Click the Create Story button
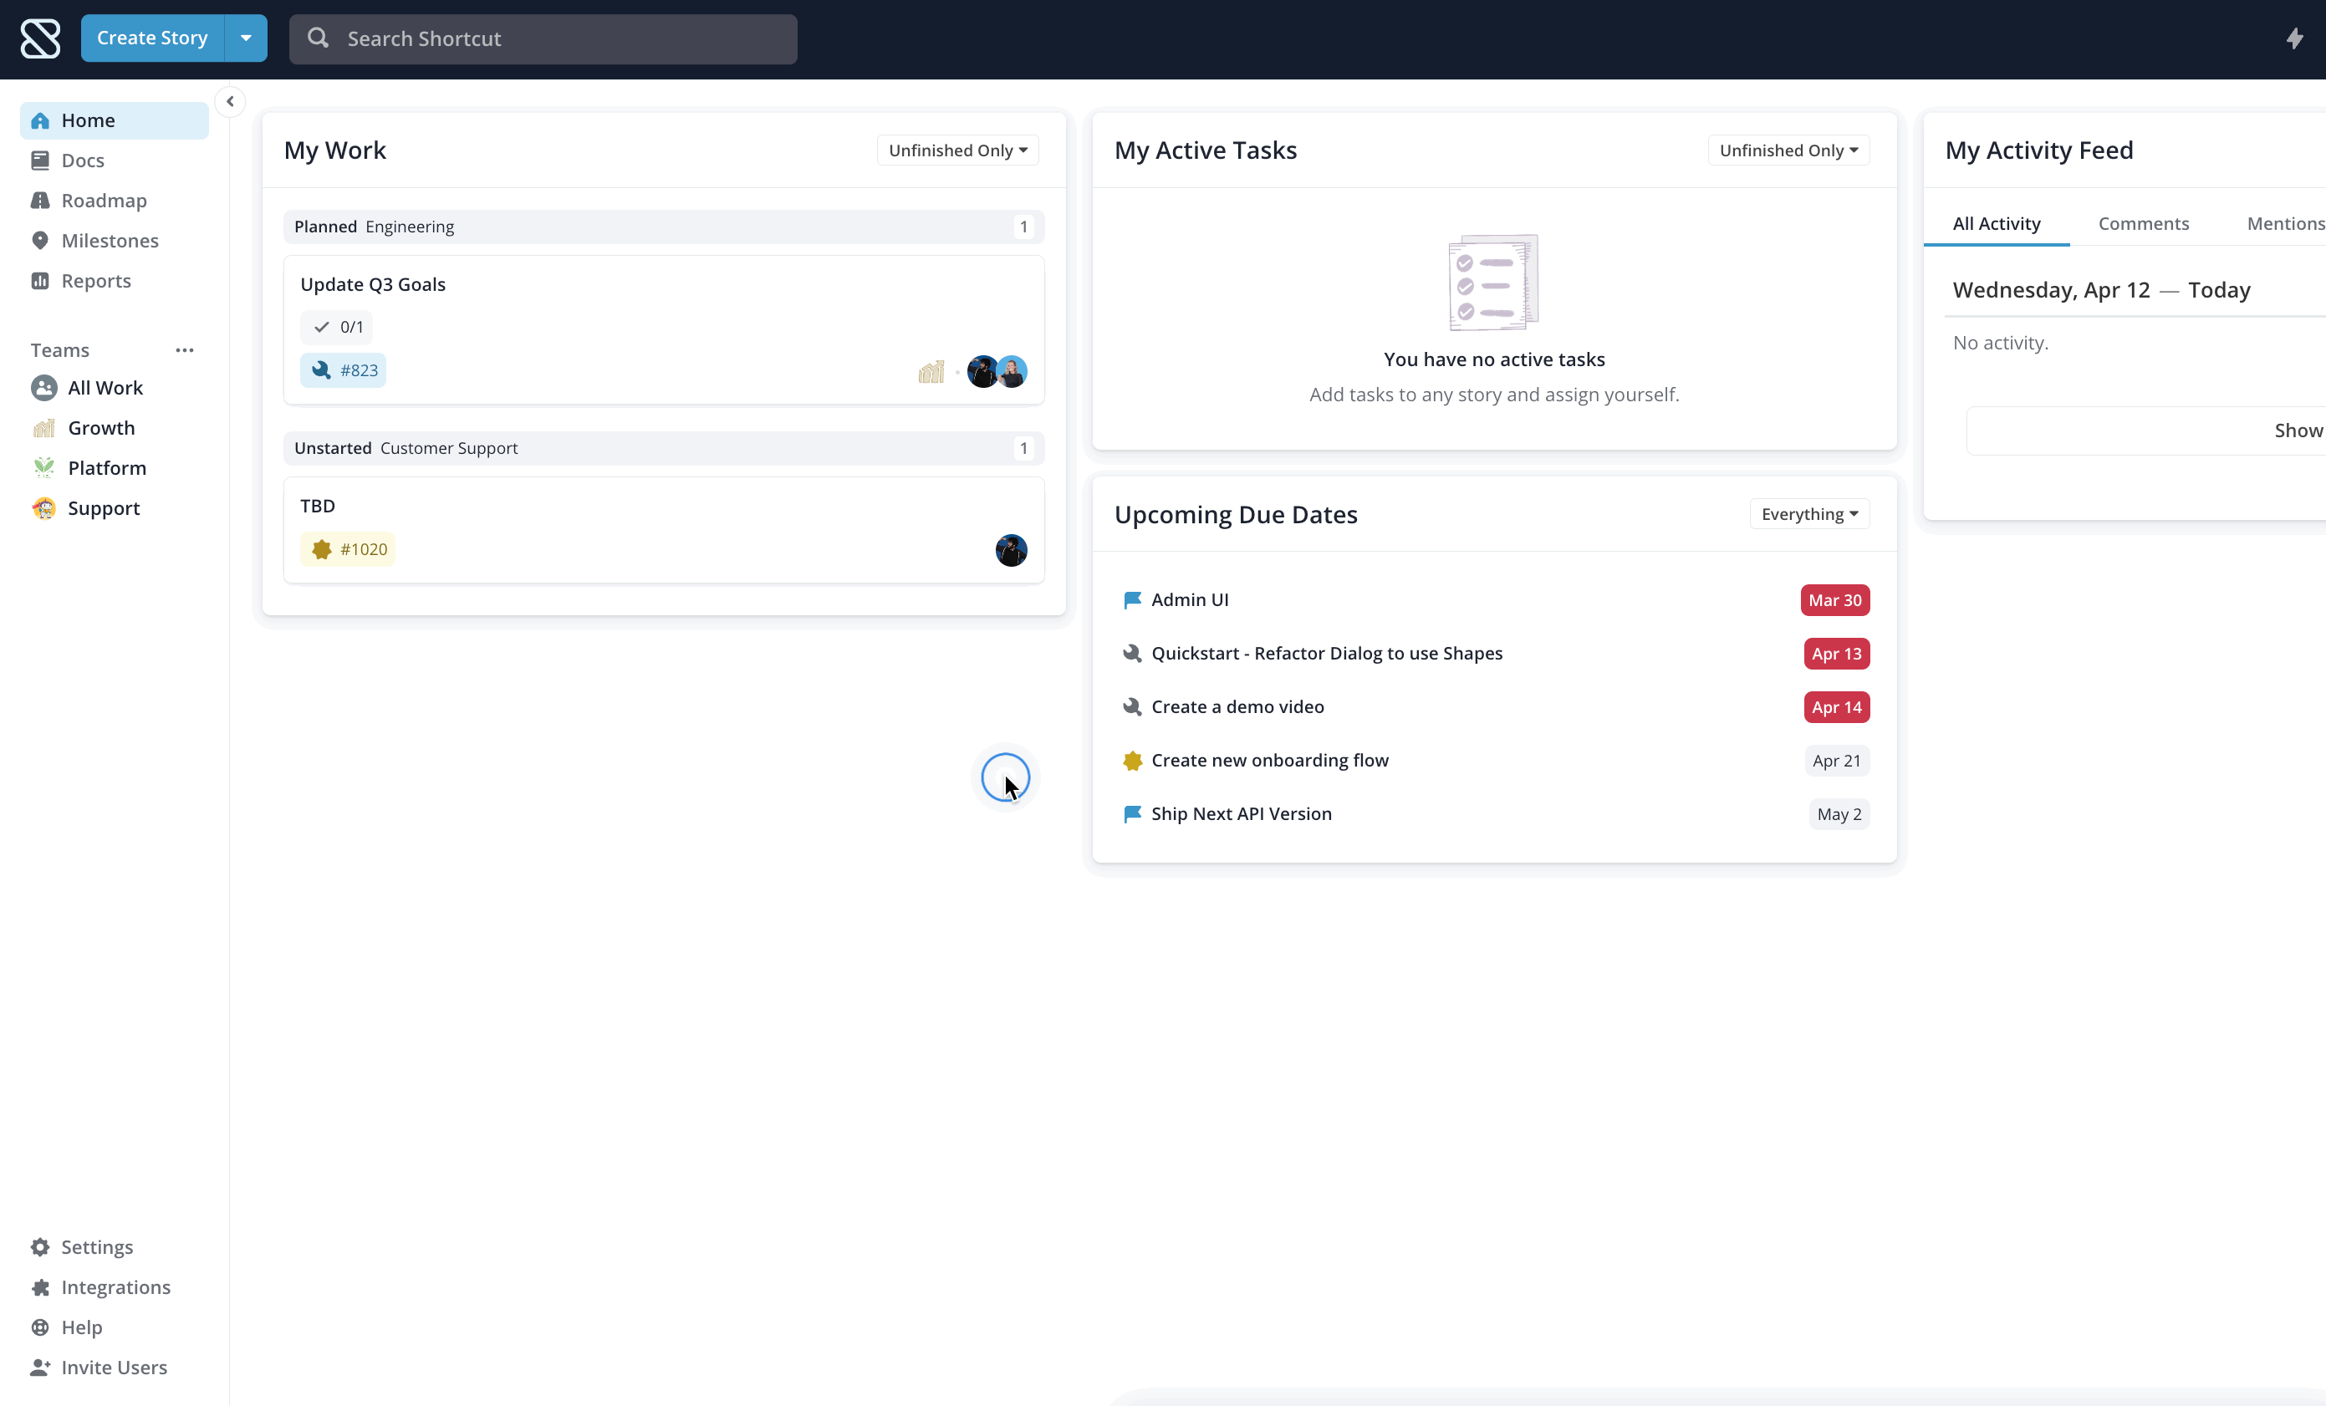Viewport: 2326px width, 1406px height. pyautogui.click(x=153, y=37)
